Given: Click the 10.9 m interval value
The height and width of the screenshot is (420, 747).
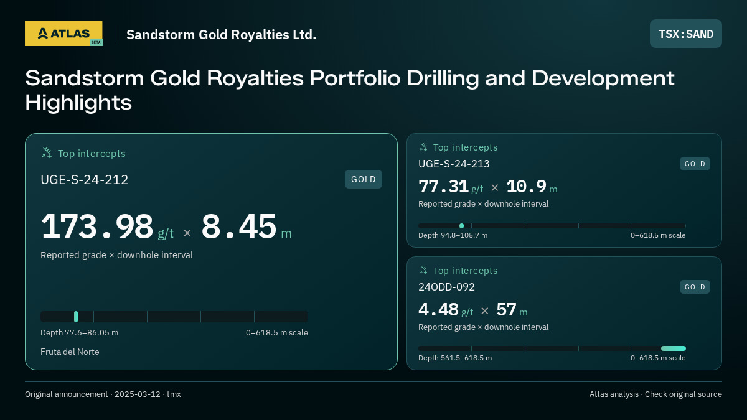Looking at the screenshot, I should (x=532, y=187).
